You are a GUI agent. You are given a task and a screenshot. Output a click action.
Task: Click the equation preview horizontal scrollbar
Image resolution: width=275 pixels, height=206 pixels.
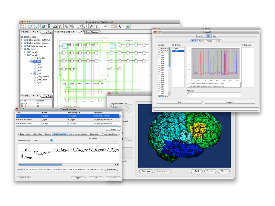tap(40, 164)
